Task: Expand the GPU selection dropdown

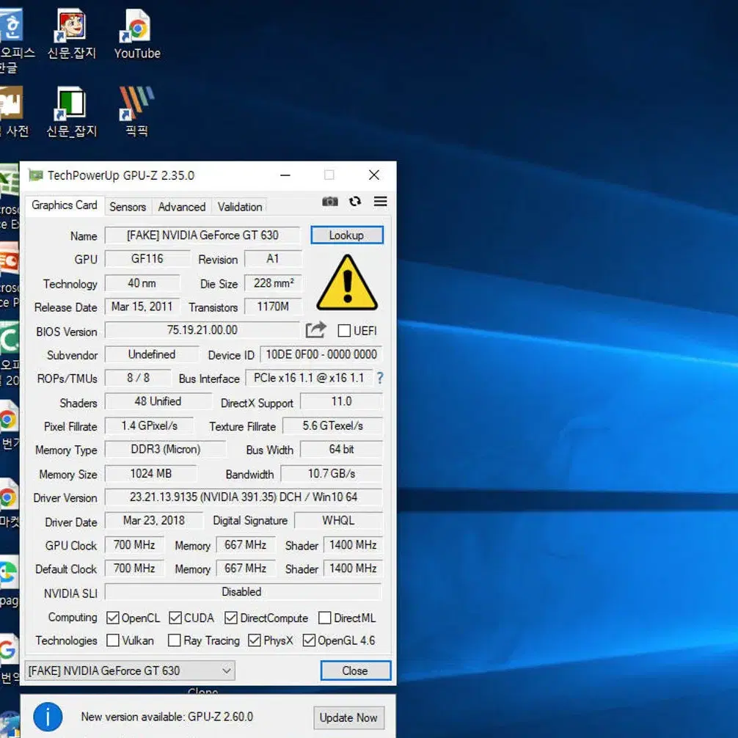Action: click(129, 671)
